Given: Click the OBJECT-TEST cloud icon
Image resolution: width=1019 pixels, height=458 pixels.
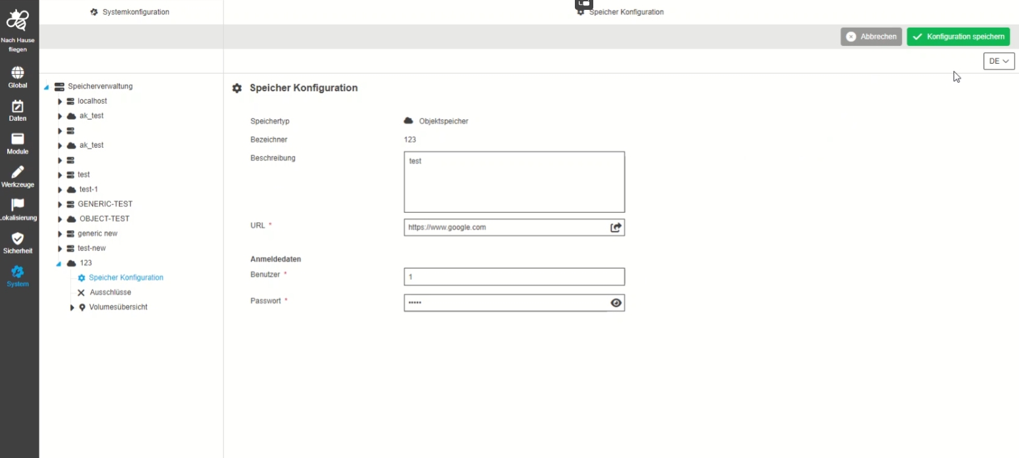Looking at the screenshot, I should click(x=71, y=219).
